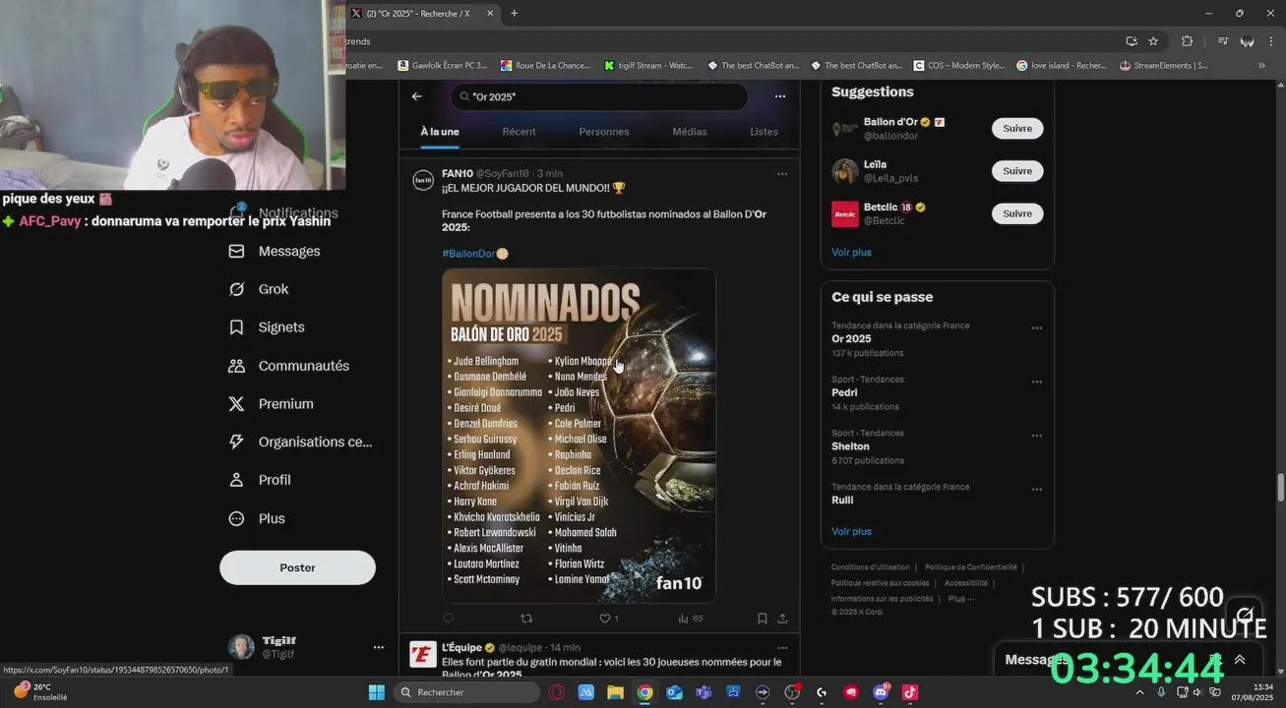Close the "Or 2025" browser tab
Screen dimensions: 1286x708
[490, 14]
